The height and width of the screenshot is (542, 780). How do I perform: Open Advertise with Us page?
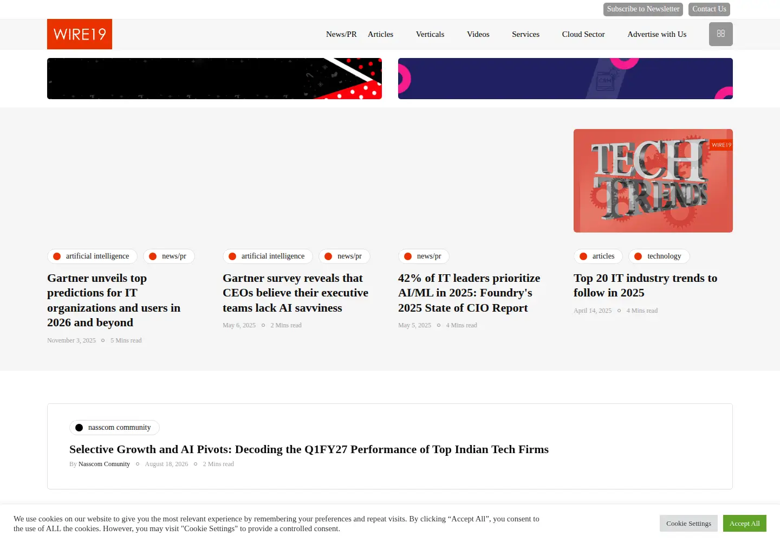tap(656, 34)
